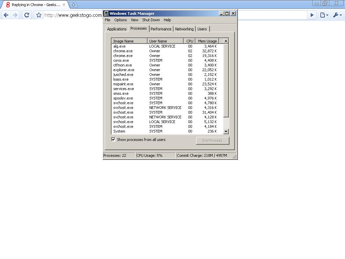This screenshot has height=259, width=345.
Task: Select the Processes tab
Action: point(138,28)
